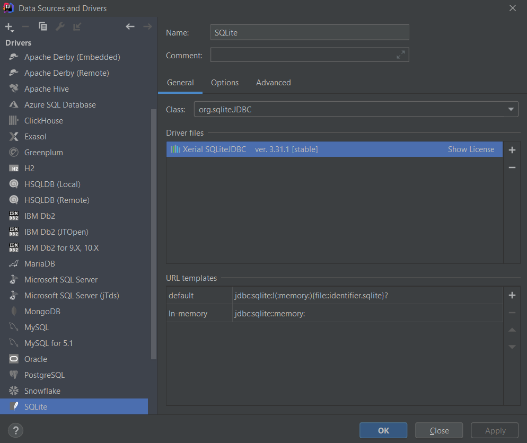Click the In-memory template name cell
This screenshot has height=443, width=527.
point(199,313)
